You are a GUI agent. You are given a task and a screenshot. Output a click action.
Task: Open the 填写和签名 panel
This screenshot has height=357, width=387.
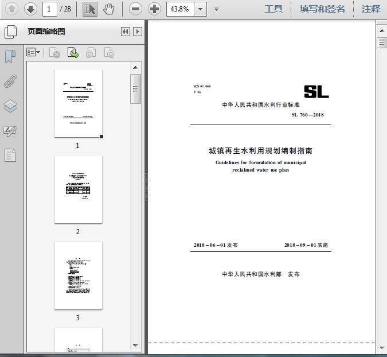(x=322, y=9)
